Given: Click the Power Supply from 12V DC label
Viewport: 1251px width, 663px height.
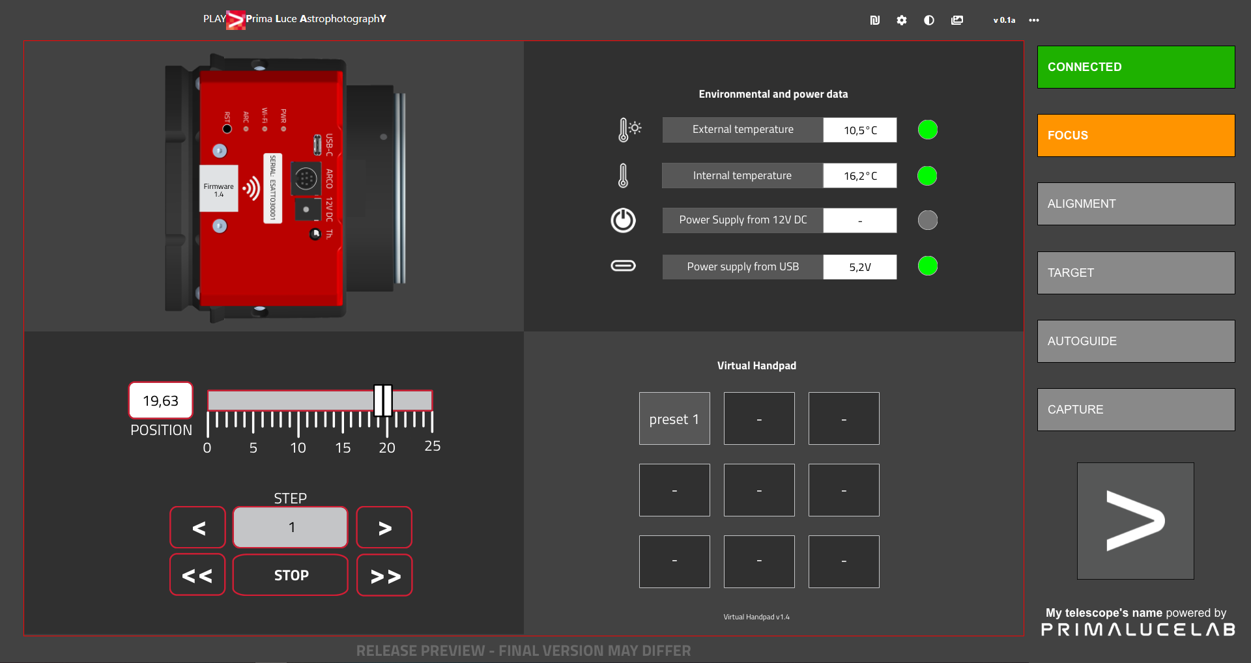Looking at the screenshot, I should tap(743, 220).
